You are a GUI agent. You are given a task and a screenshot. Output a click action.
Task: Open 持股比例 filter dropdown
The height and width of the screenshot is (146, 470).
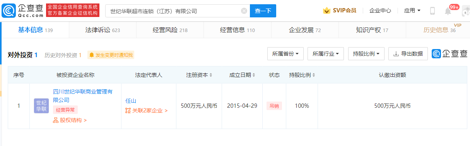[x=366, y=54]
